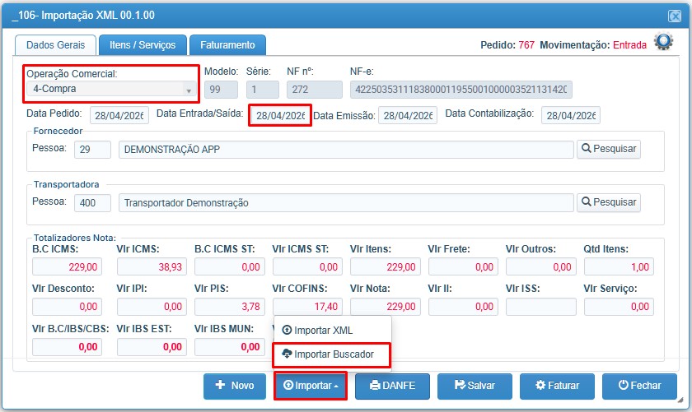Click the NF-e access key field

461,90
